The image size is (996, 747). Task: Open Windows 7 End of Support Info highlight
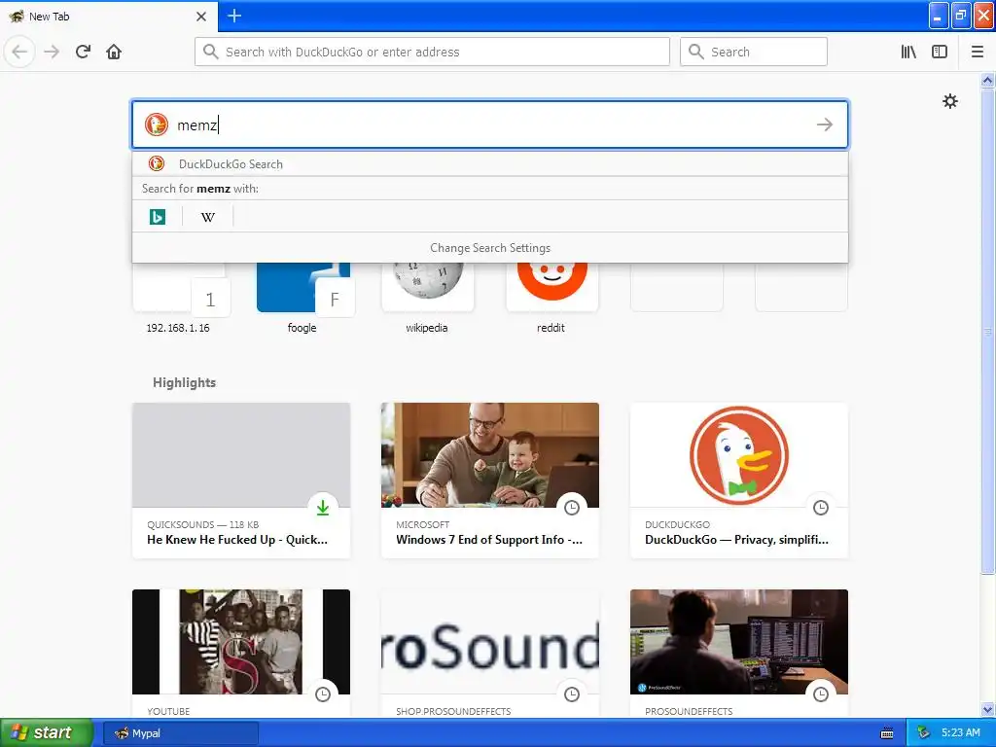[x=490, y=480]
